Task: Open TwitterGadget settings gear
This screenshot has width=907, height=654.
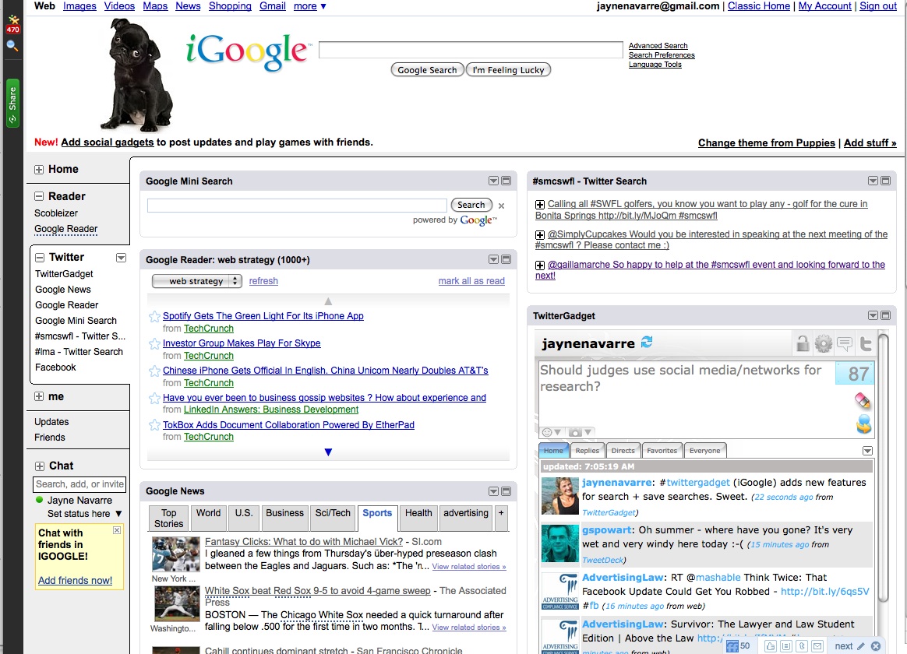Action: [823, 344]
